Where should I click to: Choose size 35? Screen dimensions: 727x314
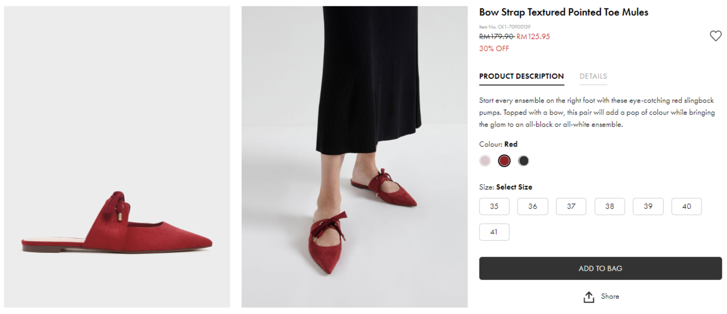click(494, 206)
